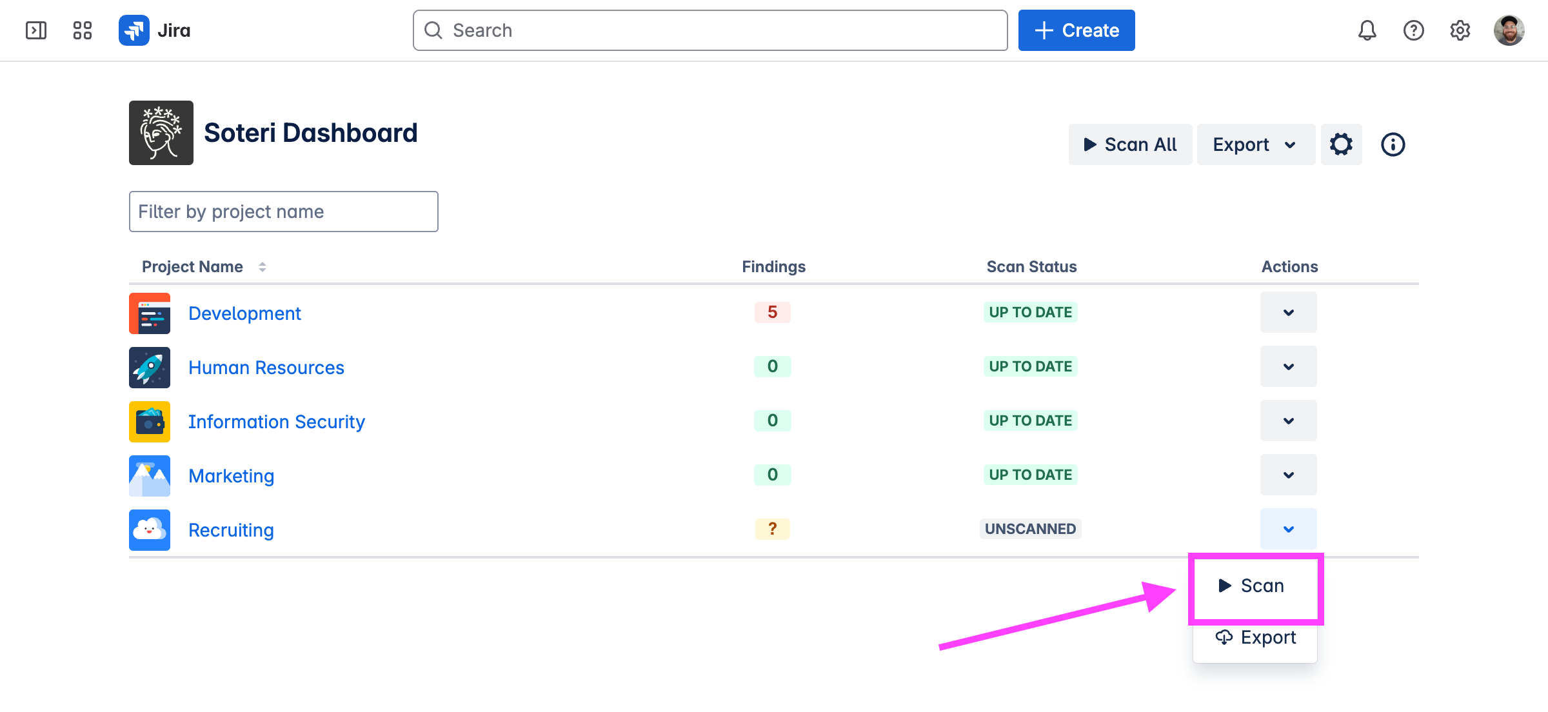Sort by Project Name column arrows
Viewport: 1548px width, 712px height.
(x=263, y=267)
